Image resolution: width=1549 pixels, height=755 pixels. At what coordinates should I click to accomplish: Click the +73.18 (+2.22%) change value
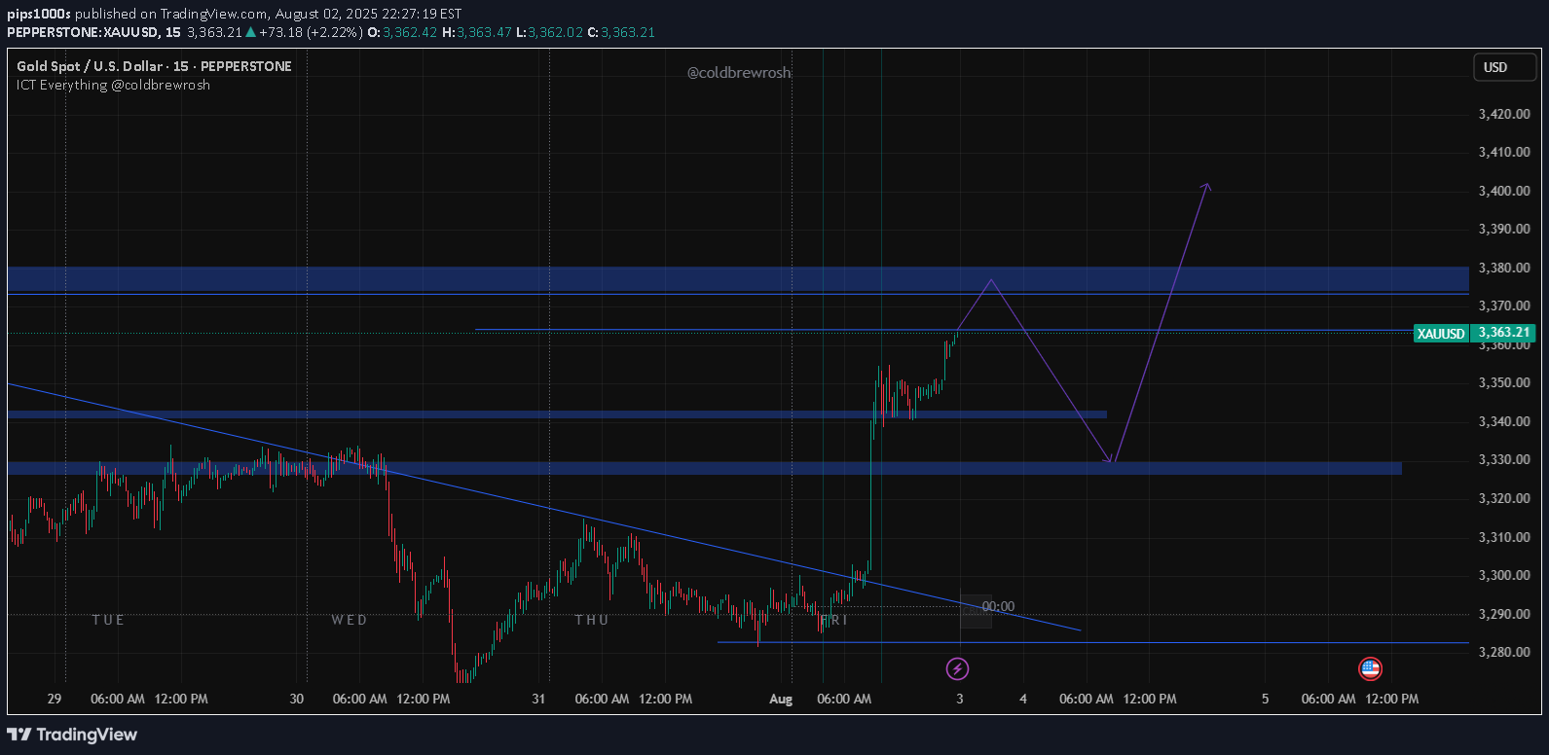[x=311, y=32]
